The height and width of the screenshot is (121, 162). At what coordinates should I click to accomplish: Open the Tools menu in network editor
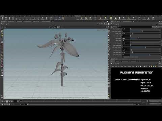tap(125, 67)
